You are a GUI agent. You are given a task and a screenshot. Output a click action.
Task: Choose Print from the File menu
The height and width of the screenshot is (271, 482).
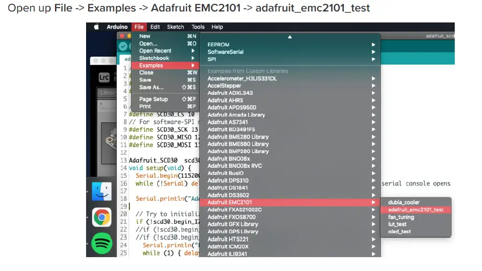[x=165, y=106]
